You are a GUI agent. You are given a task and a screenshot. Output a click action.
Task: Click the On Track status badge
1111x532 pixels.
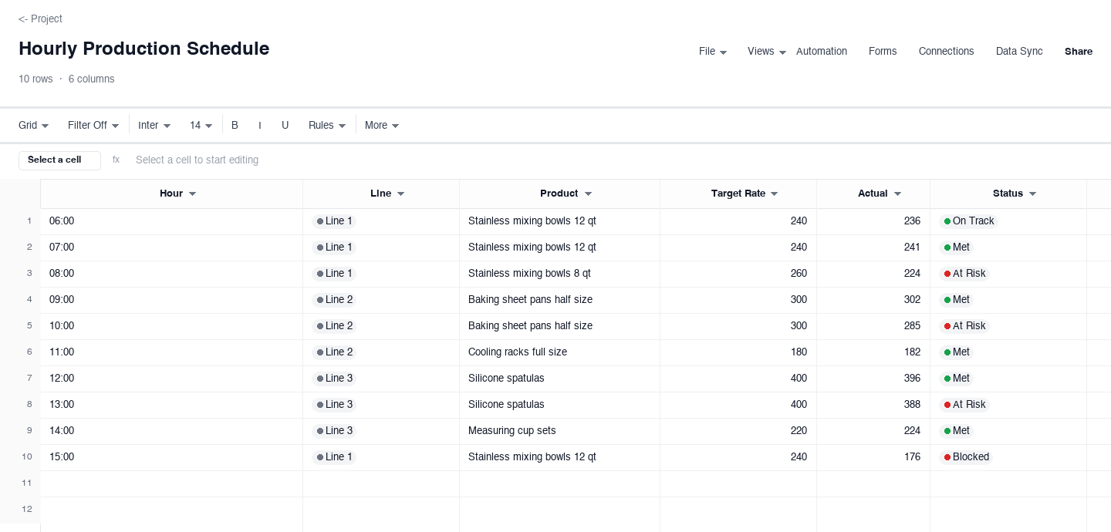(x=968, y=221)
